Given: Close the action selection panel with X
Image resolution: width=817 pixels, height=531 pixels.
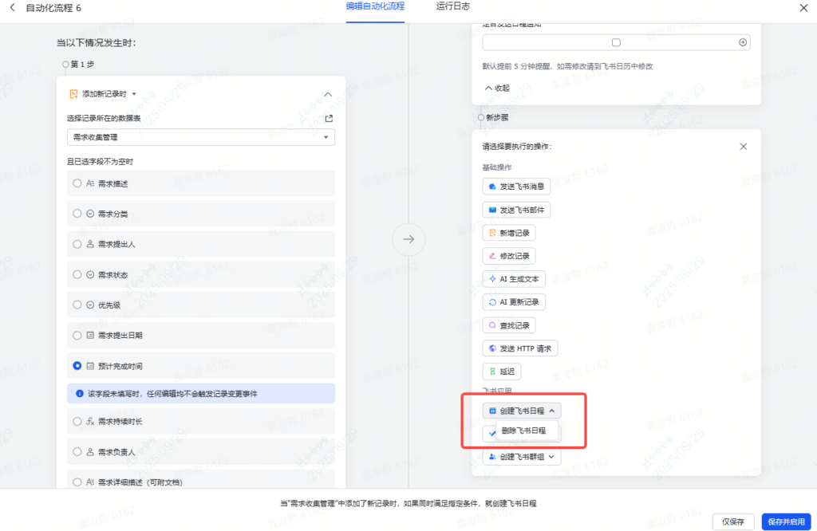Looking at the screenshot, I should (743, 147).
